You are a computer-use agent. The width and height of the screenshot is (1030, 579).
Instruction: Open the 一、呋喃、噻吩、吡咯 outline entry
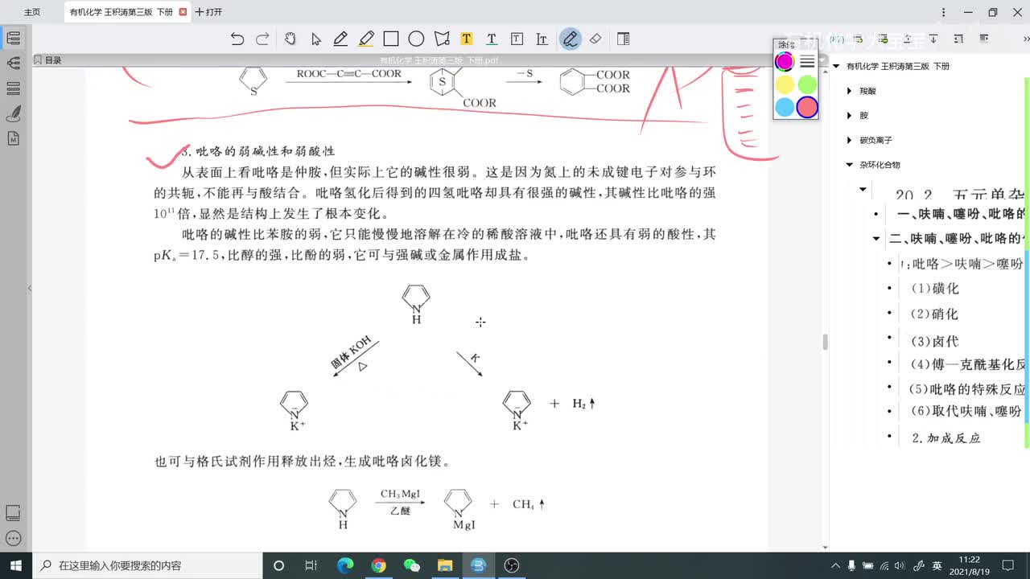(x=961, y=214)
